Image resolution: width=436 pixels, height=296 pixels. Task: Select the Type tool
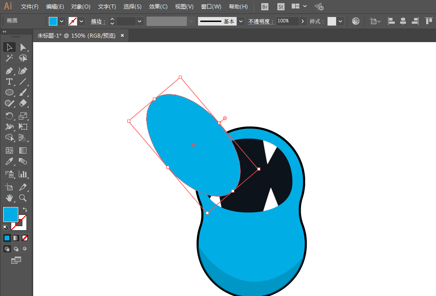tap(9, 82)
